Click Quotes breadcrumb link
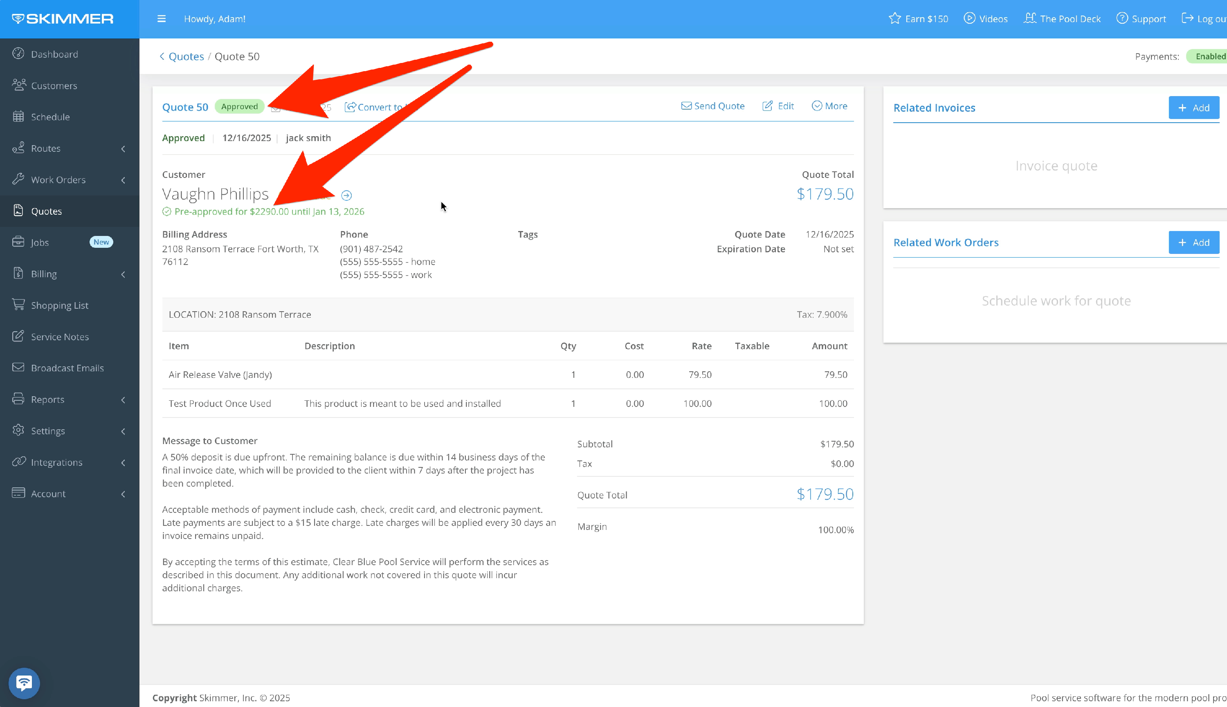 (x=186, y=56)
